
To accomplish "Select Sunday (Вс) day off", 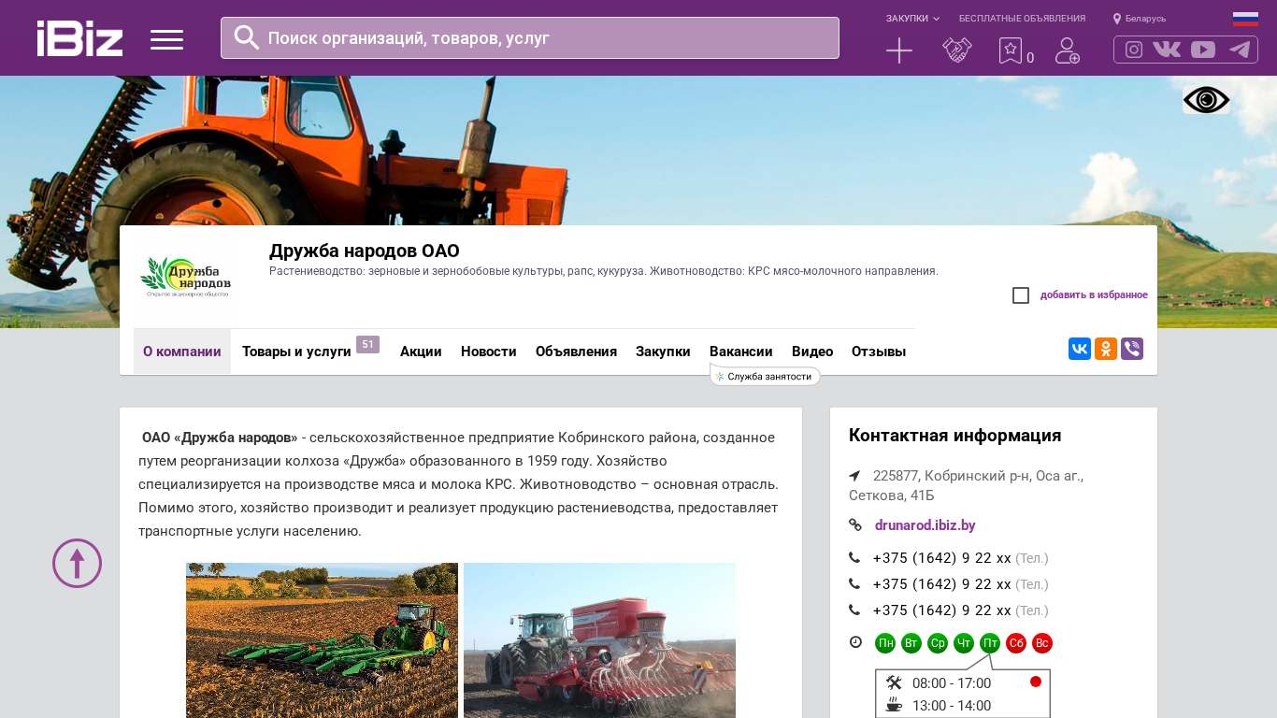I will pyautogui.click(x=1042, y=643).
